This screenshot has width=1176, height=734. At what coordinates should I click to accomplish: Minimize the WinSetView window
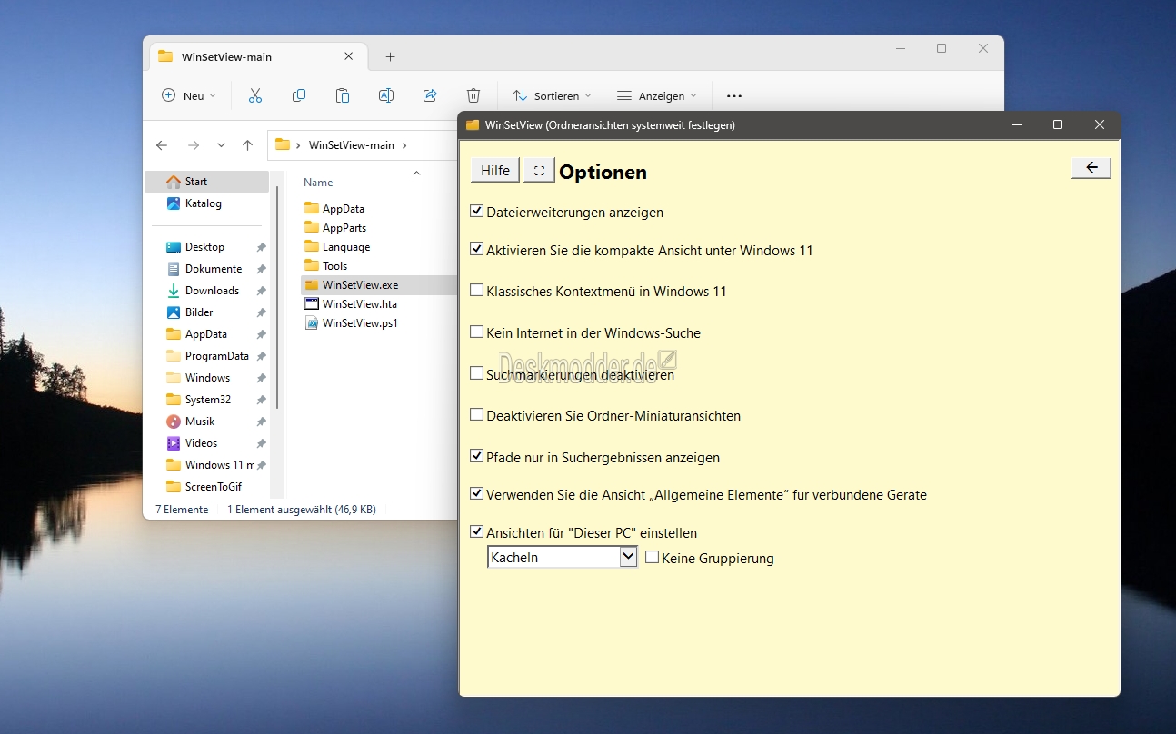click(x=1016, y=124)
